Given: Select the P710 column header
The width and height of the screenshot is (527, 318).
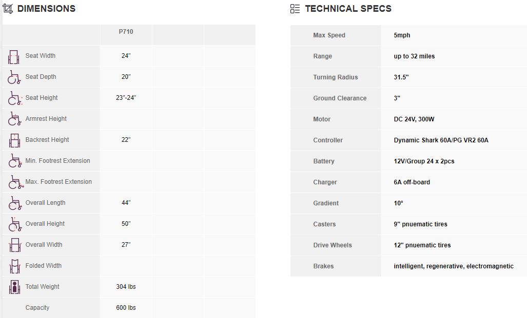Looking at the screenshot, I should coord(126,32).
